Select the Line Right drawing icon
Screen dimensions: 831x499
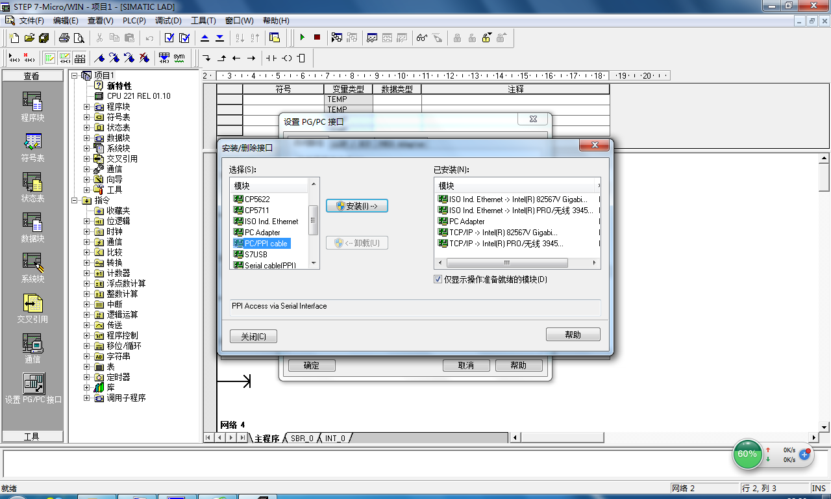251,58
